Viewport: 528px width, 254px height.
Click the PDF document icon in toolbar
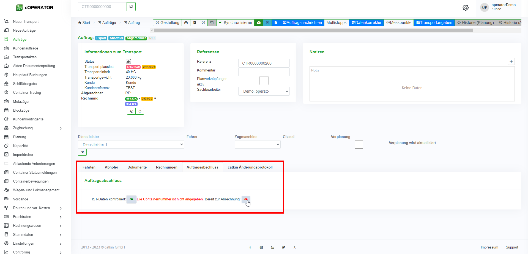point(276,23)
